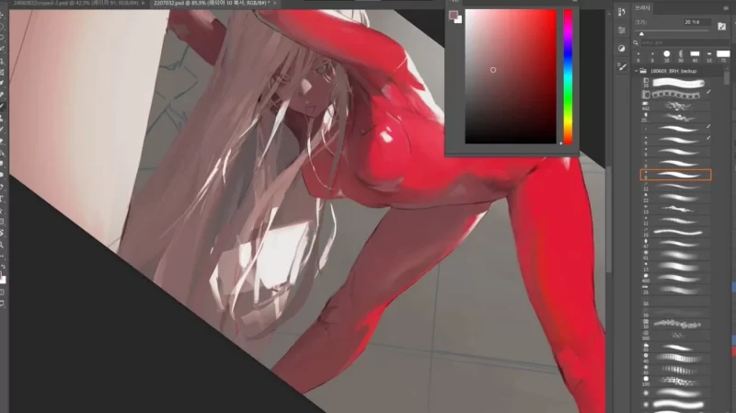Open the brush settings panel icon
The width and height of the screenshot is (736, 413).
pos(622,66)
